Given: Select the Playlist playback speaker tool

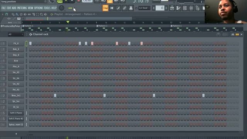Looking at the screenshot, I should coord(46,14).
